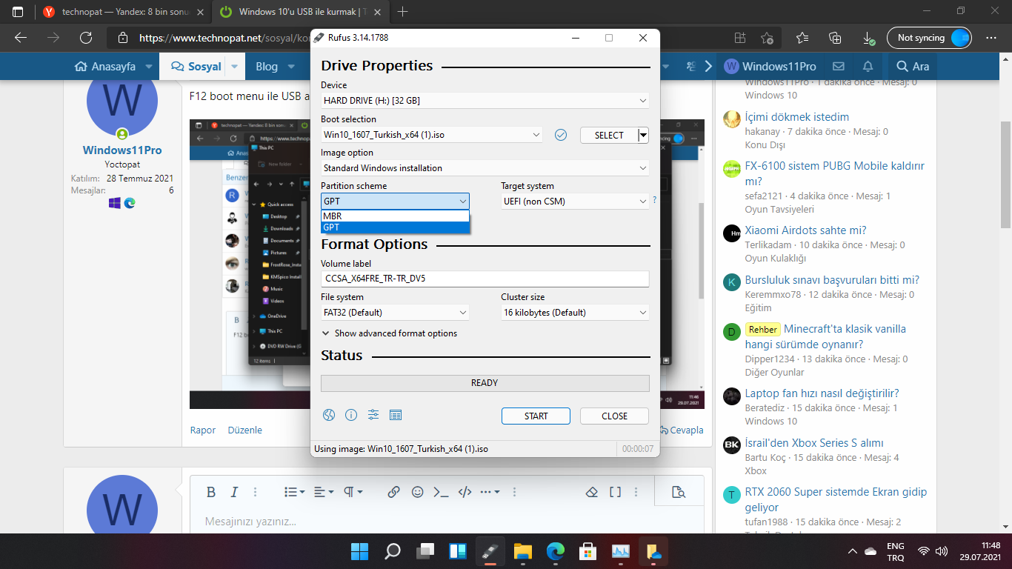The image size is (1012, 569).
Task: Open the SELECT button split arrow
Action: click(644, 135)
